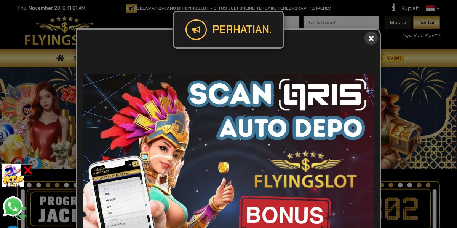This screenshot has width=457, height=228.
Task: Focus the username field left of Kata Sandi
Action: 292,22
